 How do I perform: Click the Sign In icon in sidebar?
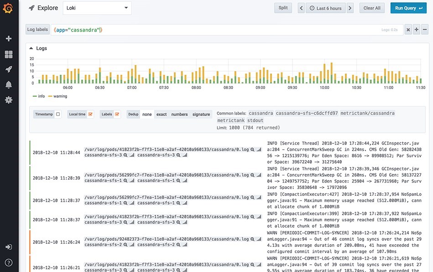click(9, 247)
